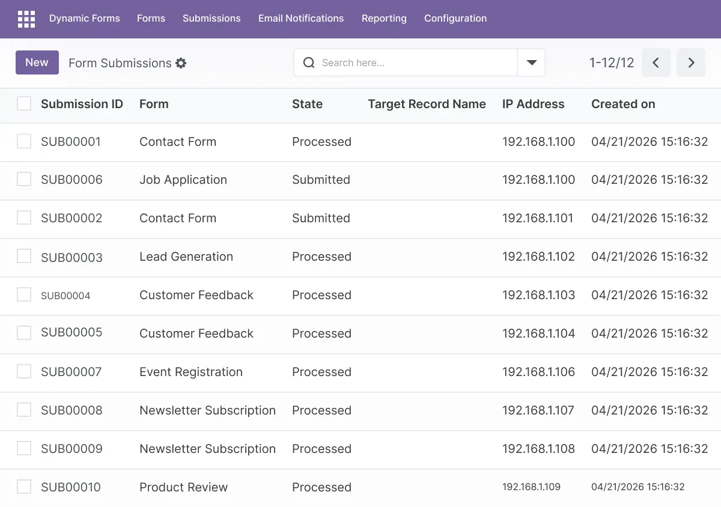Open Form Submissions gear settings
This screenshot has height=507, width=721.
click(181, 63)
